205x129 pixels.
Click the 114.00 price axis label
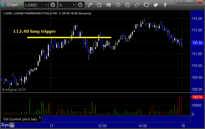click(x=197, y=19)
